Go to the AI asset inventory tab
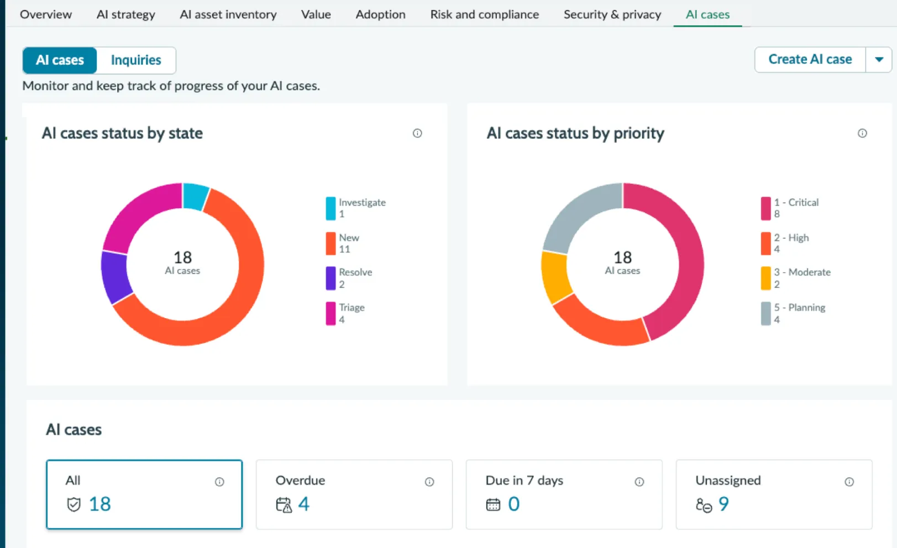 click(x=228, y=14)
